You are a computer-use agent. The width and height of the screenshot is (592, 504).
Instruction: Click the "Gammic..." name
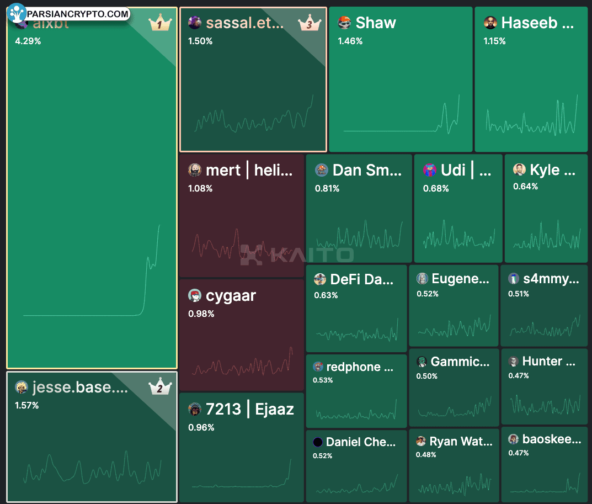(x=460, y=362)
